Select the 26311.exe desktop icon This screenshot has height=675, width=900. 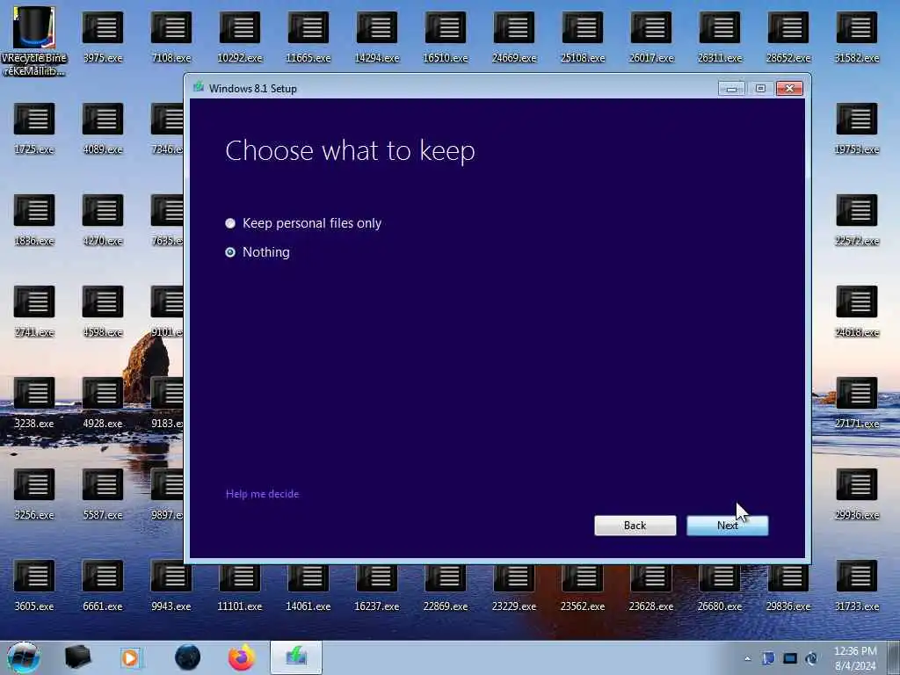pos(720,37)
